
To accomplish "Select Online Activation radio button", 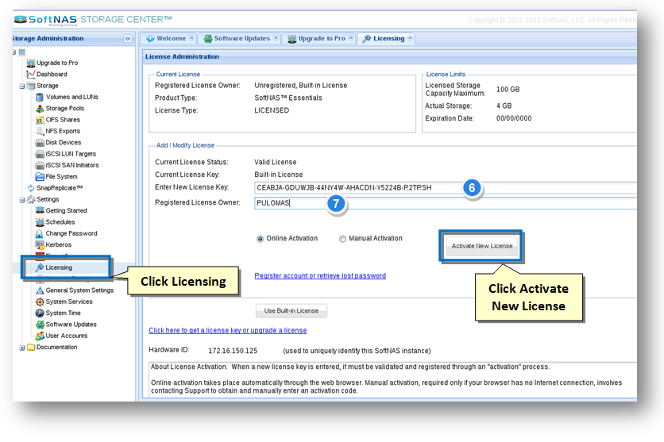I will click(260, 239).
